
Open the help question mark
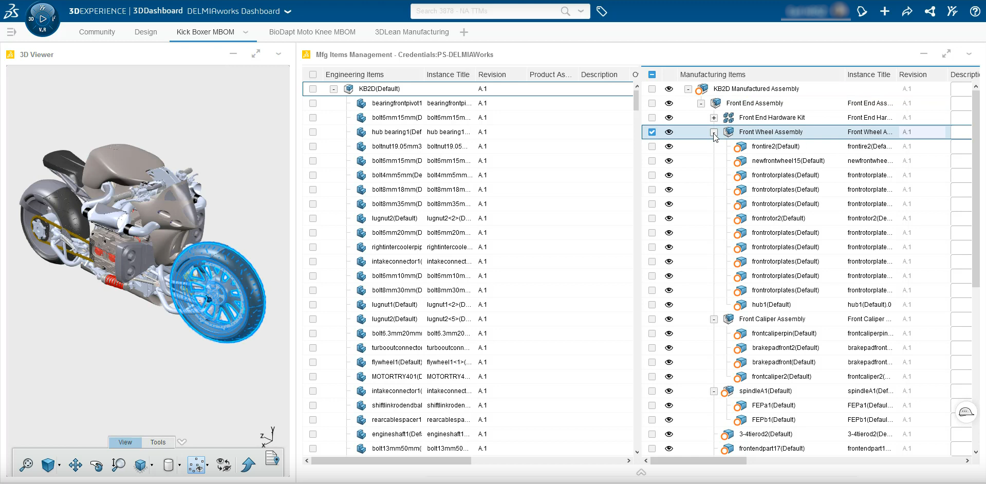(x=975, y=11)
